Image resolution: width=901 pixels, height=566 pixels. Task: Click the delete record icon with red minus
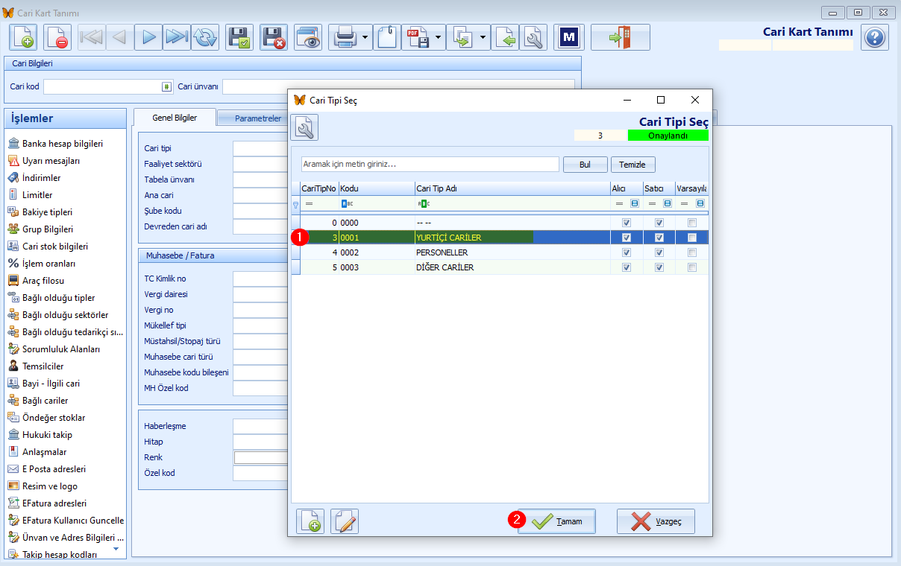tap(57, 37)
